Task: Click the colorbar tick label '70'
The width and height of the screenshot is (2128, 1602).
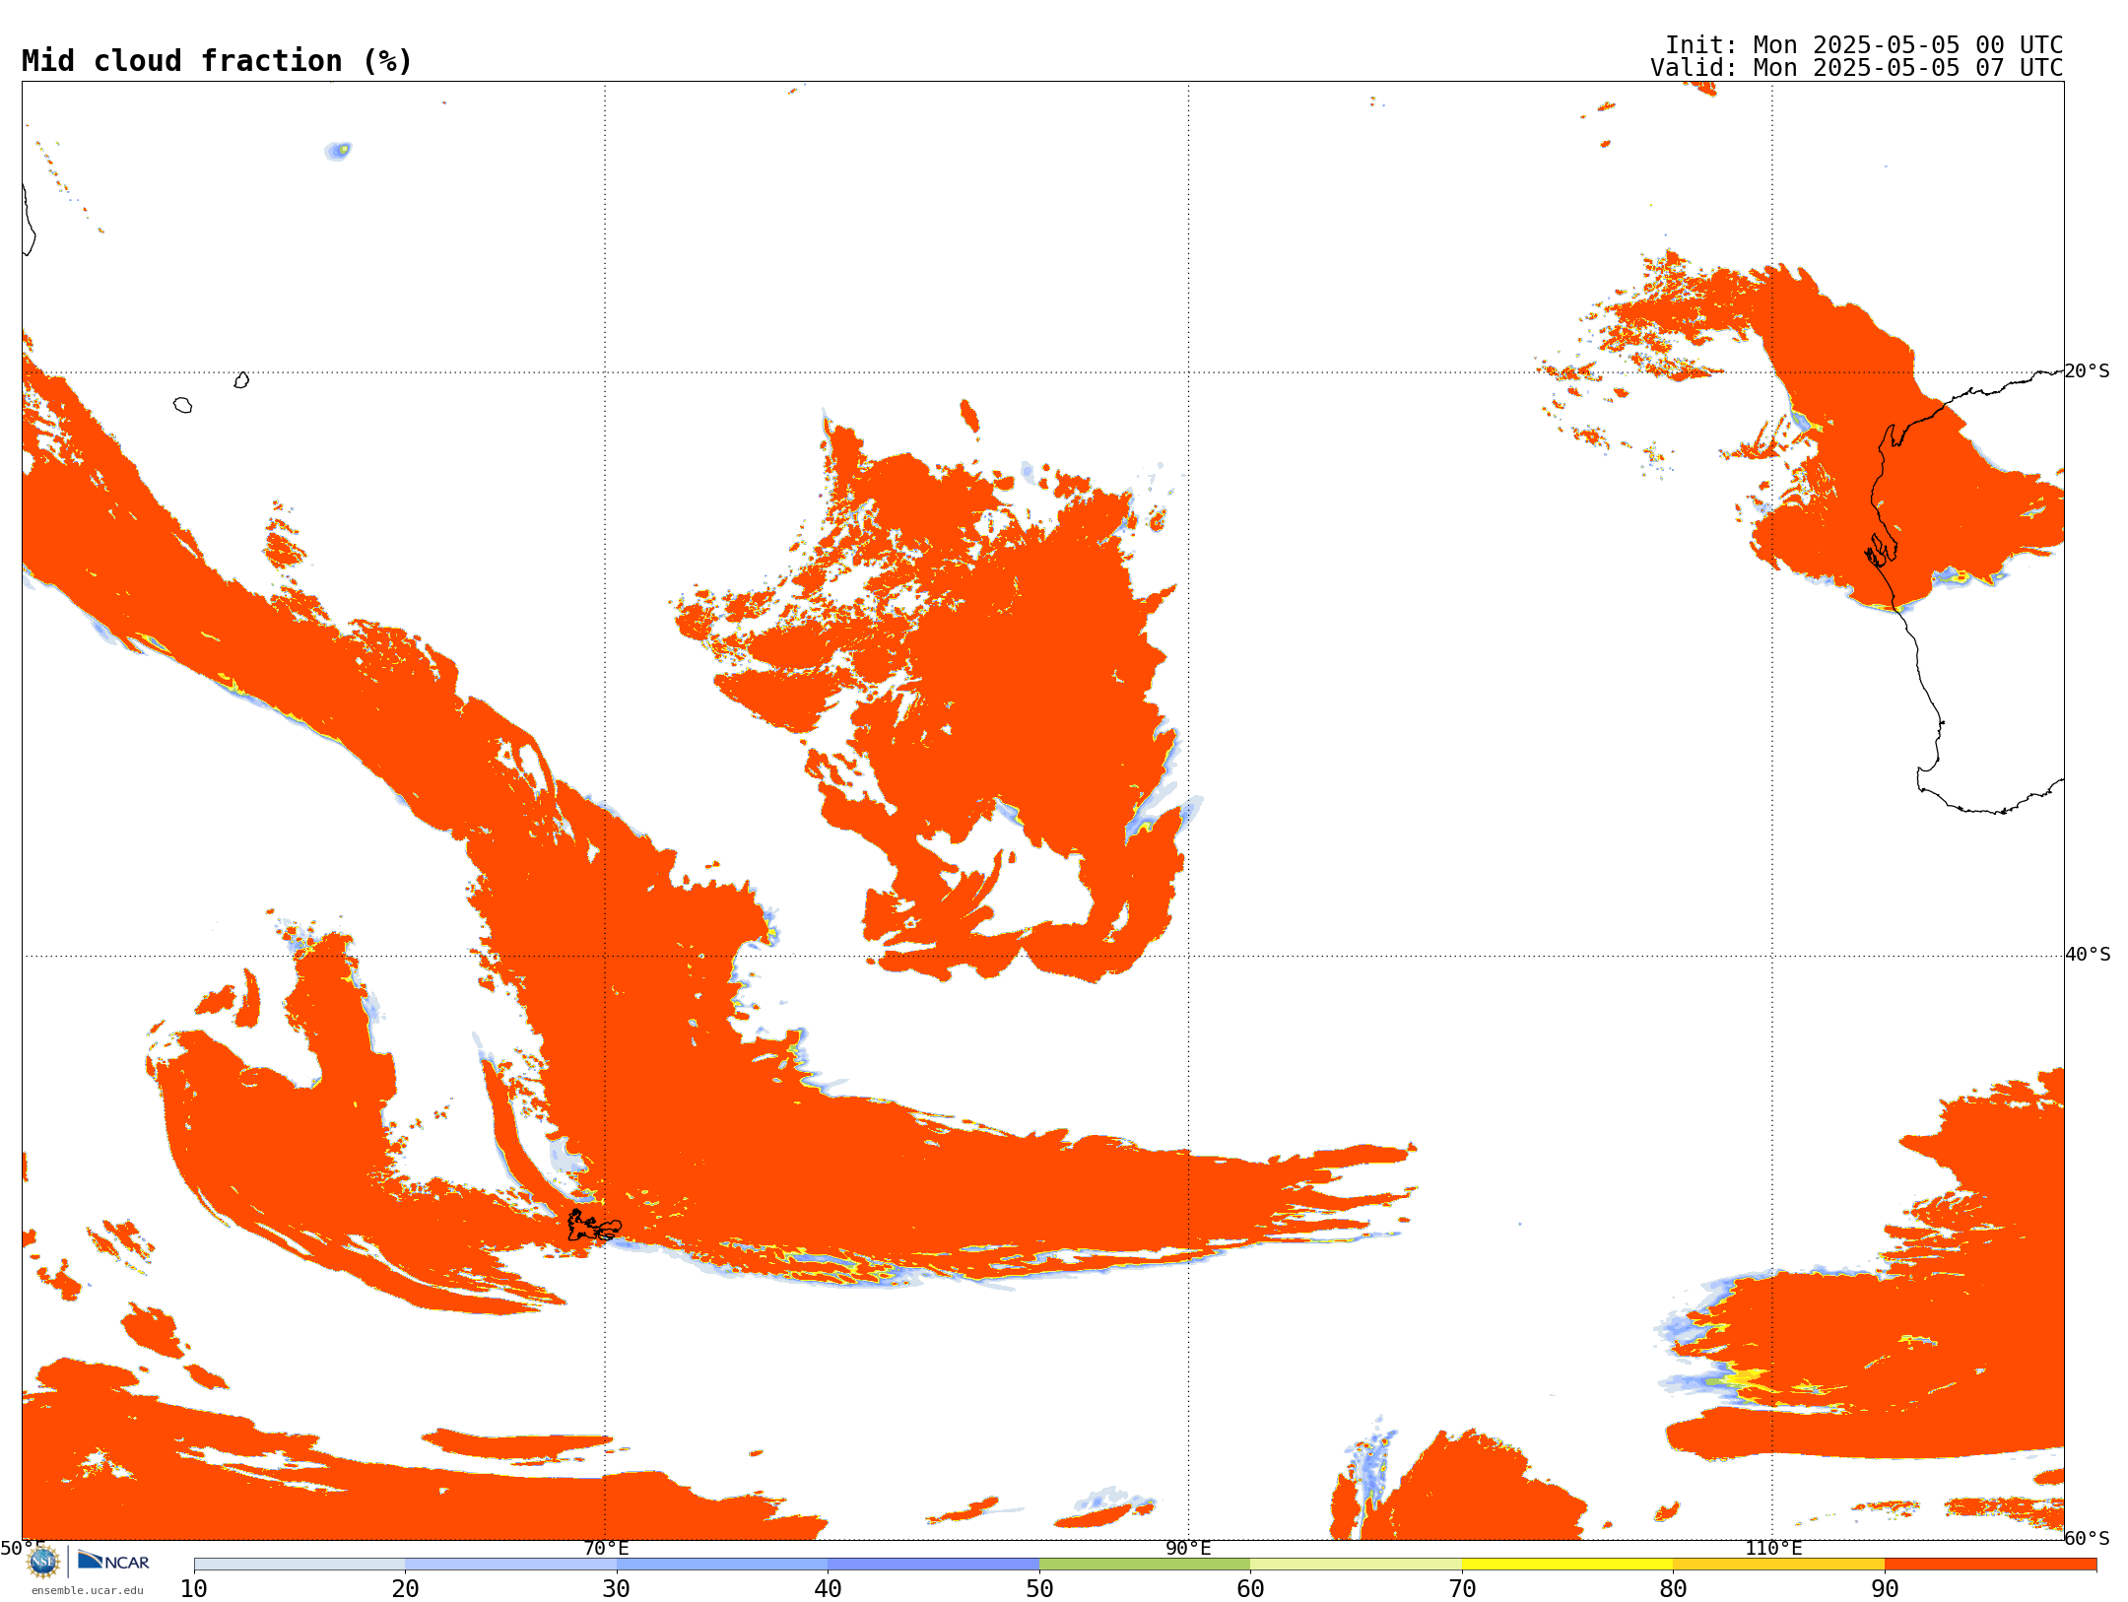Action: [x=1462, y=1589]
